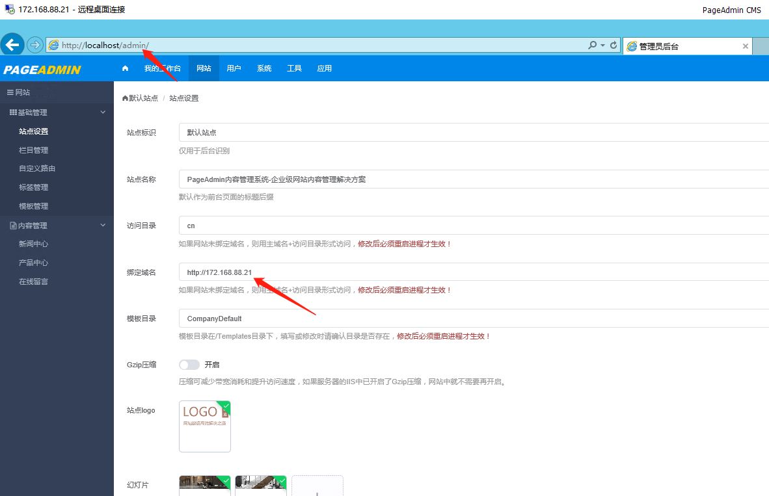Click the 站点标识 input field
Screen dimensions: 769x496
pyautogui.click(x=474, y=133)
